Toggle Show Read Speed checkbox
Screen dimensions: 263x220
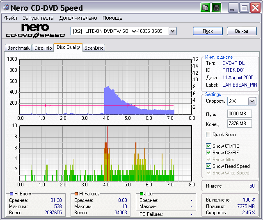[x=209, y=166]
